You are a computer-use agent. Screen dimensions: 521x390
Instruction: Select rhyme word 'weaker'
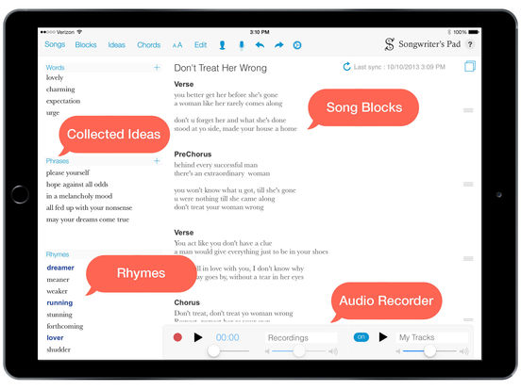coord(58,291)
